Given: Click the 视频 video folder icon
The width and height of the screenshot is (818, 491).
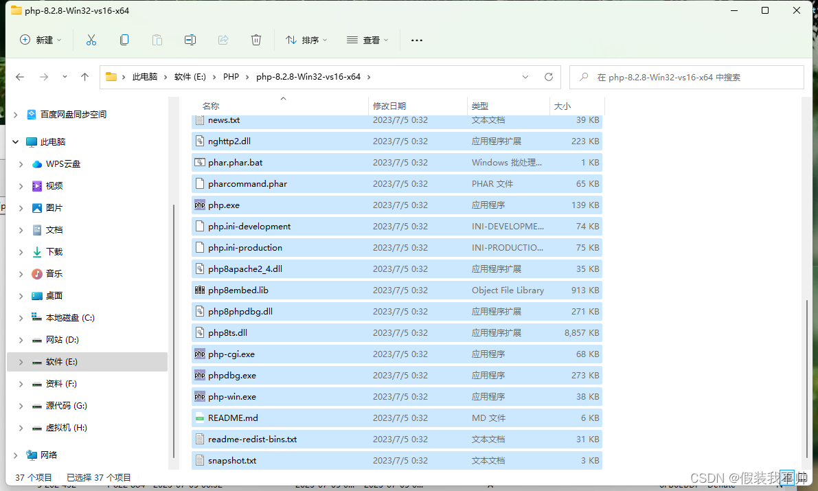Looking at the screenshot, I should click(37, 186).
